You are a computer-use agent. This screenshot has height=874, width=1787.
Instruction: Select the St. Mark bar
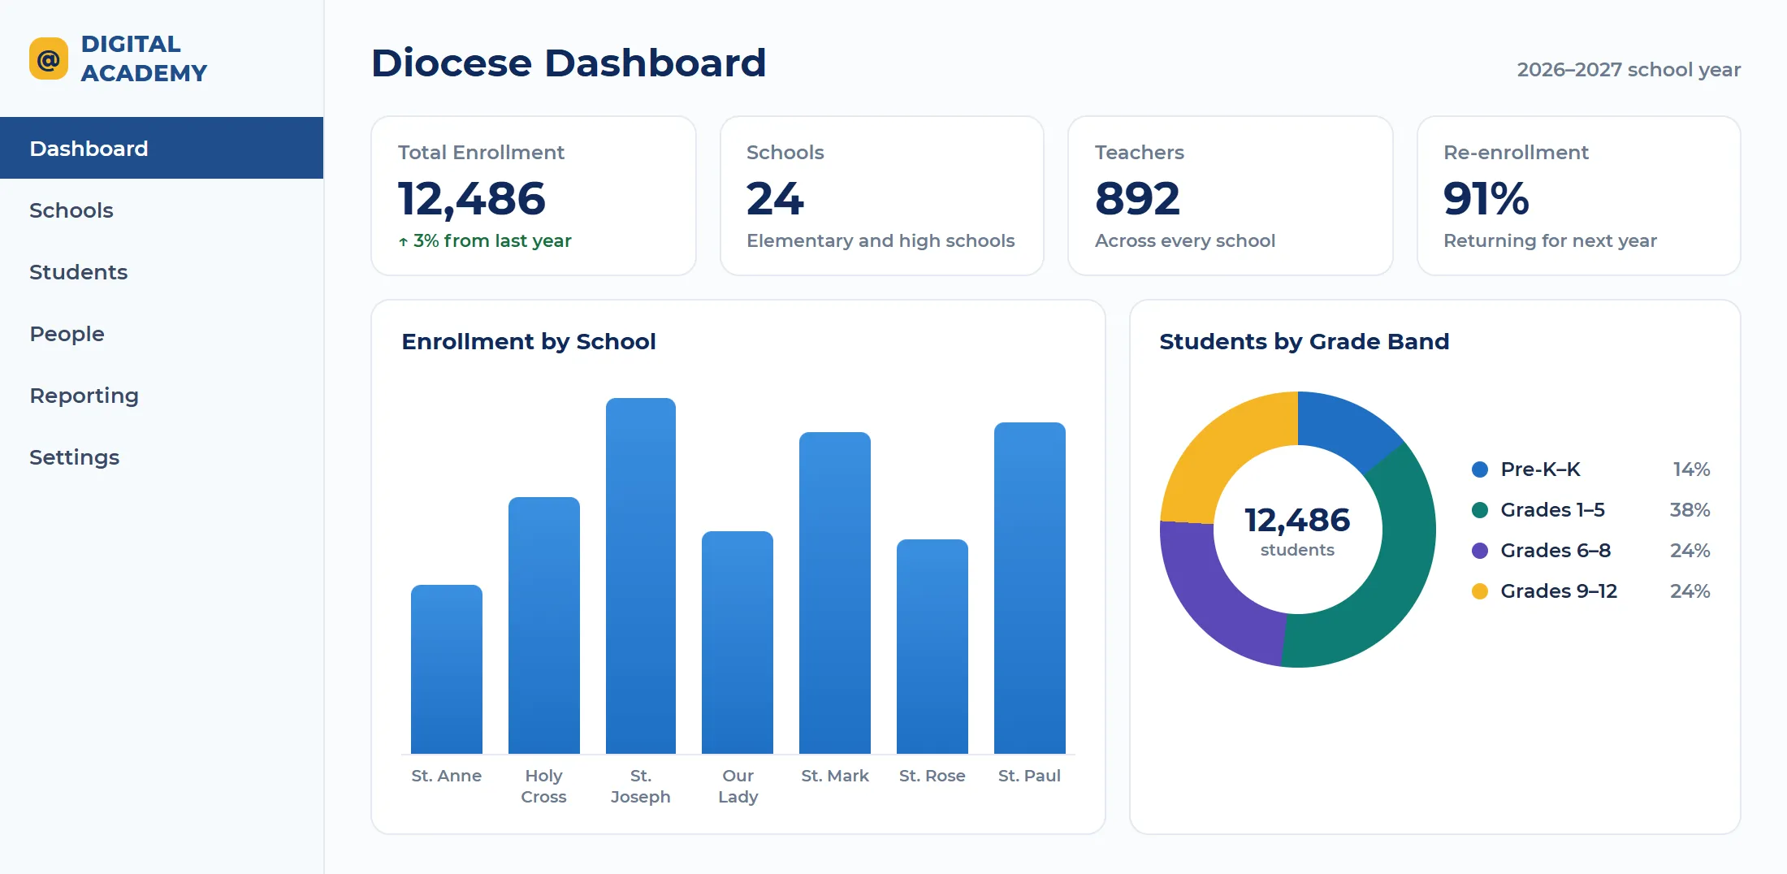click(835, 593)
